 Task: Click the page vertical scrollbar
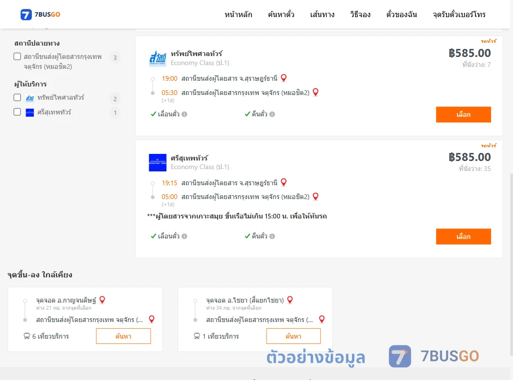[x=511, y=265]
